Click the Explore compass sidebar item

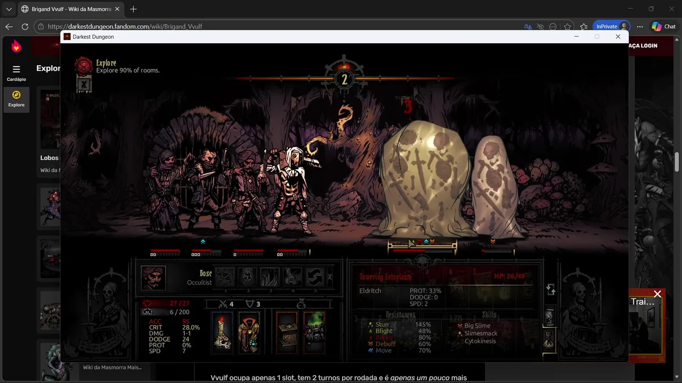[17, 99]
